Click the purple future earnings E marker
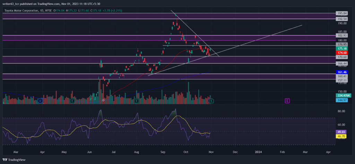This screenshot has width=355, height=164. coord(287,100)
